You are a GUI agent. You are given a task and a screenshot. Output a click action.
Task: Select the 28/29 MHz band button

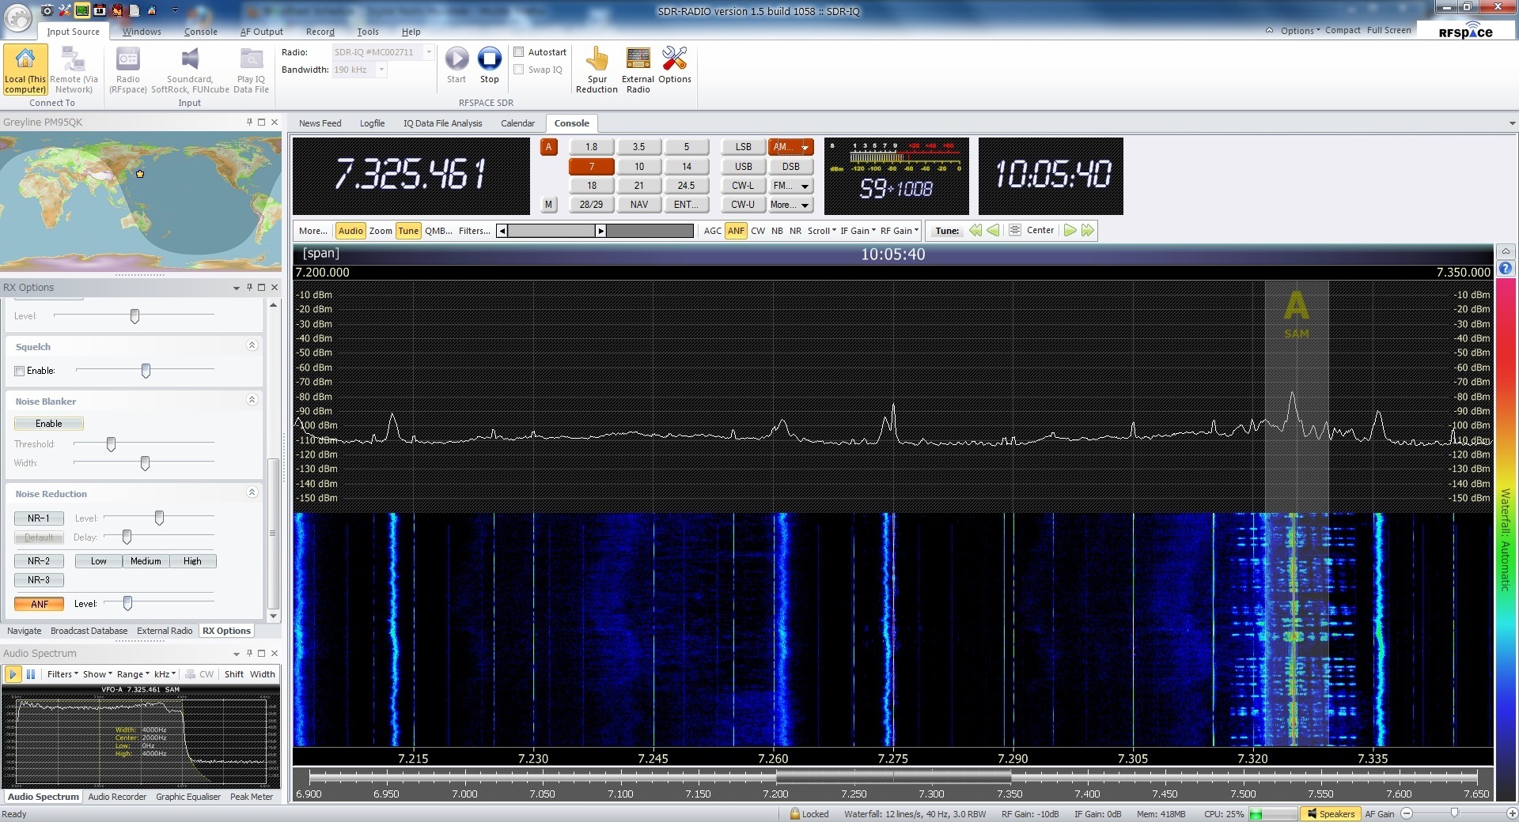tap(591, 204)
